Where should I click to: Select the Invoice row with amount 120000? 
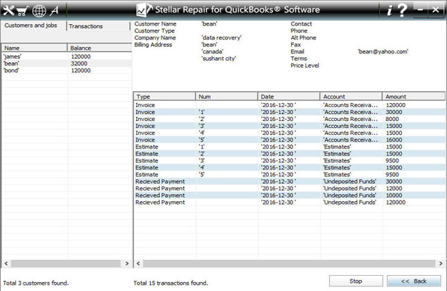289,105
